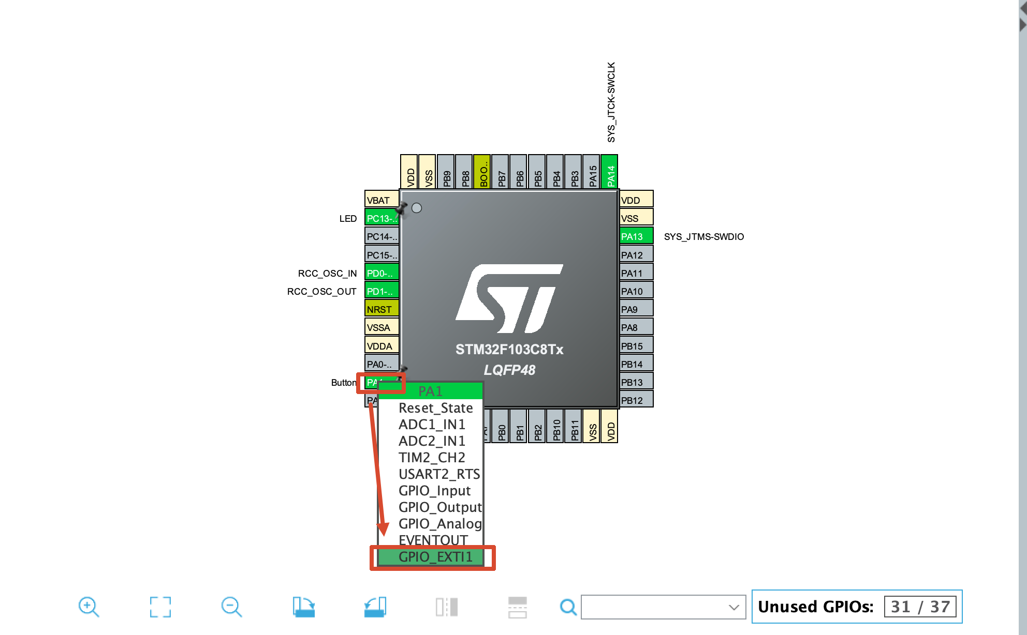This screenshot has height=635, width=1027.
Task: Click the SYS_JTMS-SWDIO signal label
Action: tap(704, 236)
